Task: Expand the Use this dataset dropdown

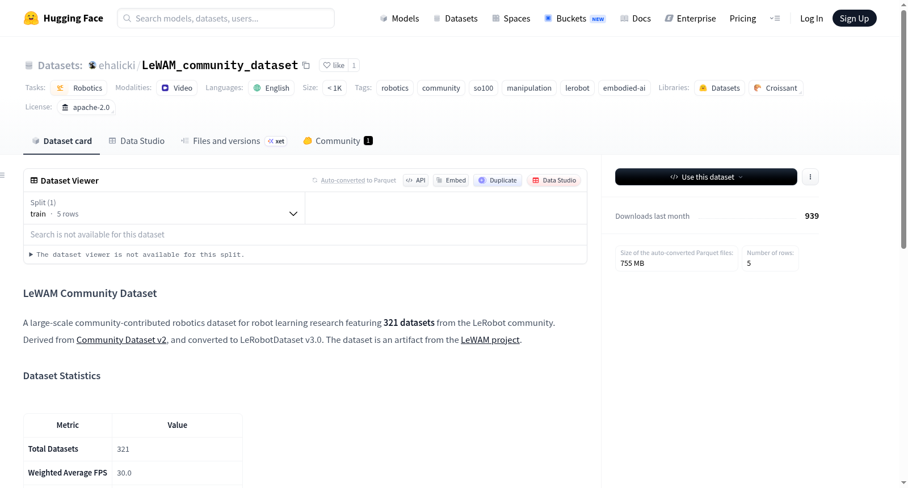Action: pyautogui.click(x=706, y=177)
